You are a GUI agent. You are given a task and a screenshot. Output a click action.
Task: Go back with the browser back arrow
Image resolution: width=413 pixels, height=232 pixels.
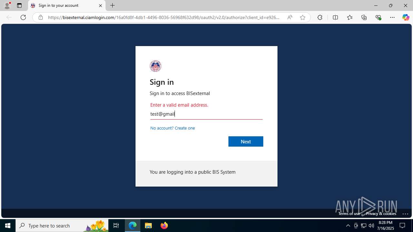[9, 17]
